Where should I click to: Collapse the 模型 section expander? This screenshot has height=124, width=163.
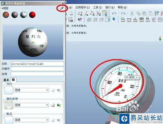click(2, 8)
